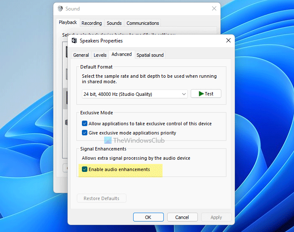Select the Communications tab

[143, 23]
